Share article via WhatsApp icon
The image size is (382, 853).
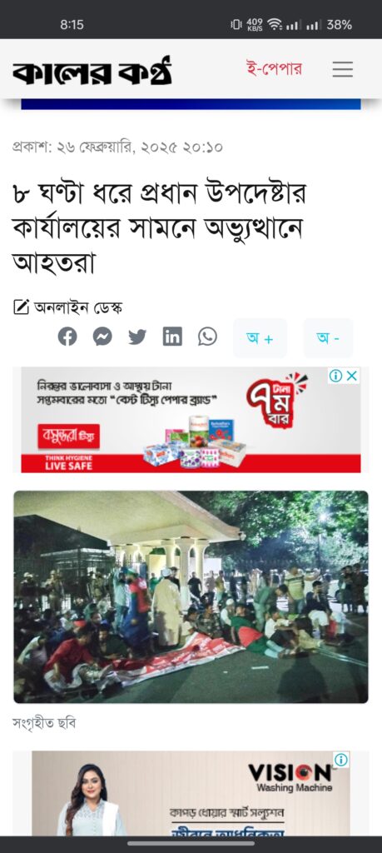207,337
